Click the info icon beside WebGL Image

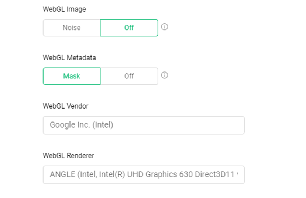[x=165, y=27]
